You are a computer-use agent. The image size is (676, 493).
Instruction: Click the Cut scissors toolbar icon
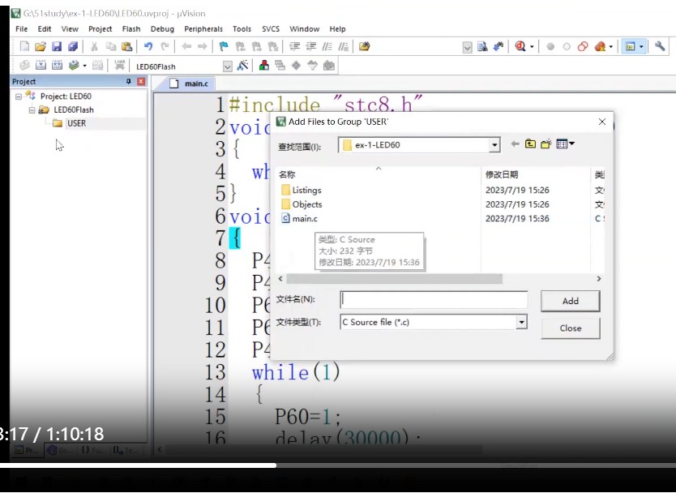[x=94, y=46]
